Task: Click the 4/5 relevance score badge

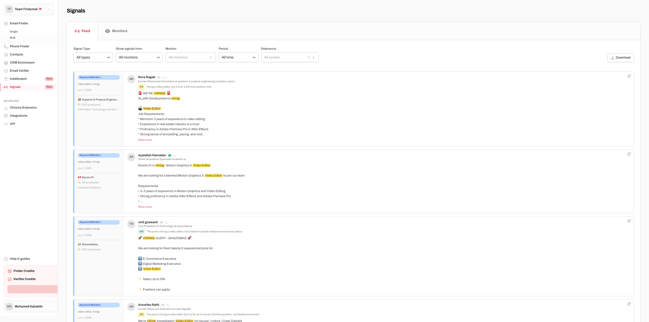Action: (x=141, y=232)
